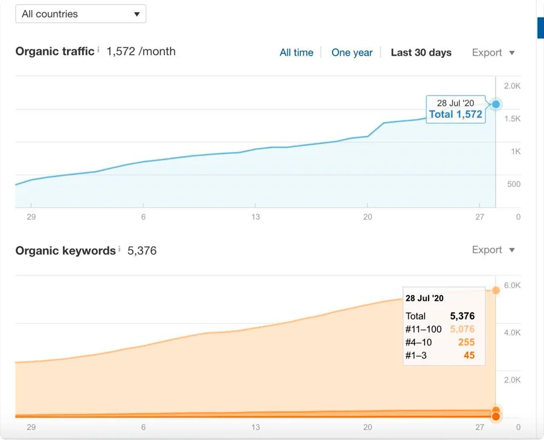The height and width of the screenshot is (440, 544).
Task: Switch to the All time range
Action: click(x=296, y=53)
